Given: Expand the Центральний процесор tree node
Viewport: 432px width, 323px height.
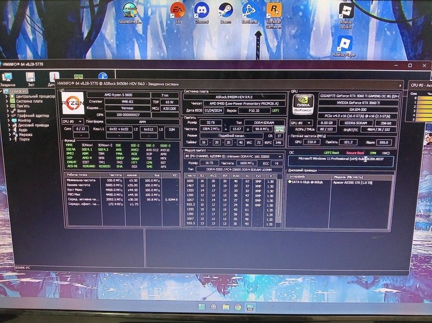Looking at the screenshot, I should (x=7, y=96).
